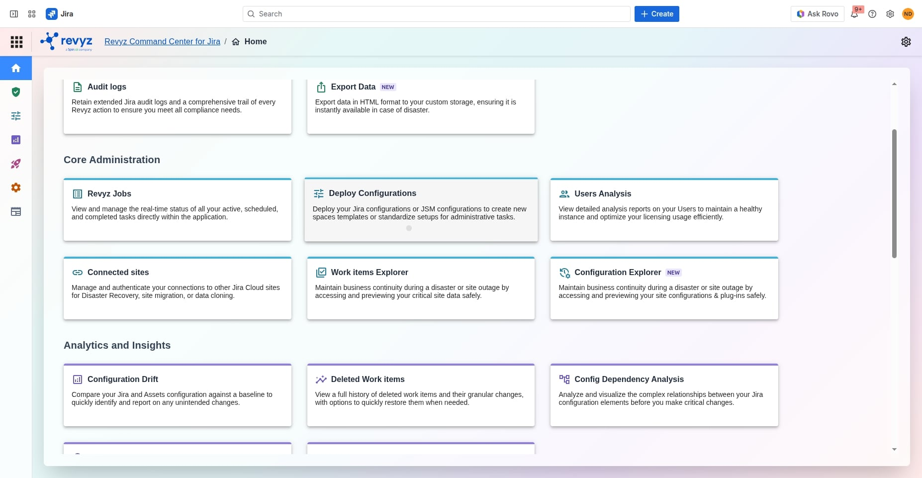Select sliders configuration icon in the sidebar
This screenshot has width=922, height=478.
(16, 116)
